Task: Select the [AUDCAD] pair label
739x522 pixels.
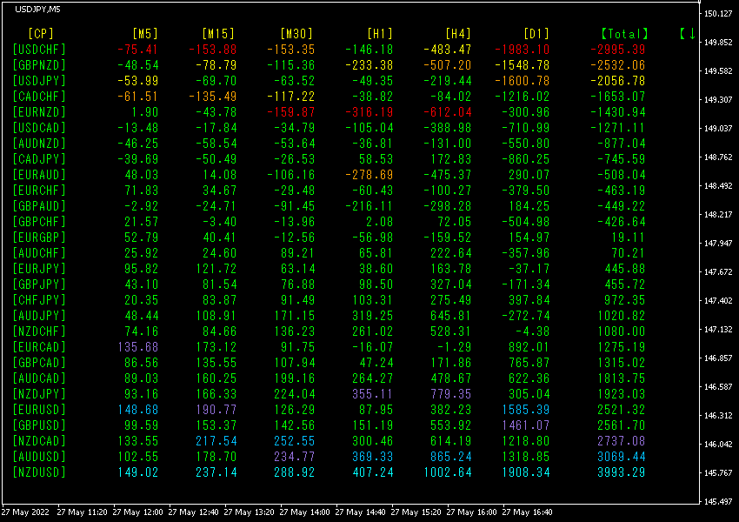Action: click(39, 378)
